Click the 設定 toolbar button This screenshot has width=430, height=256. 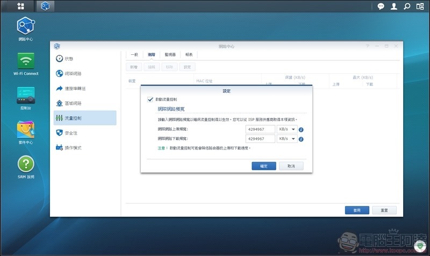click(x=187, y=67)
